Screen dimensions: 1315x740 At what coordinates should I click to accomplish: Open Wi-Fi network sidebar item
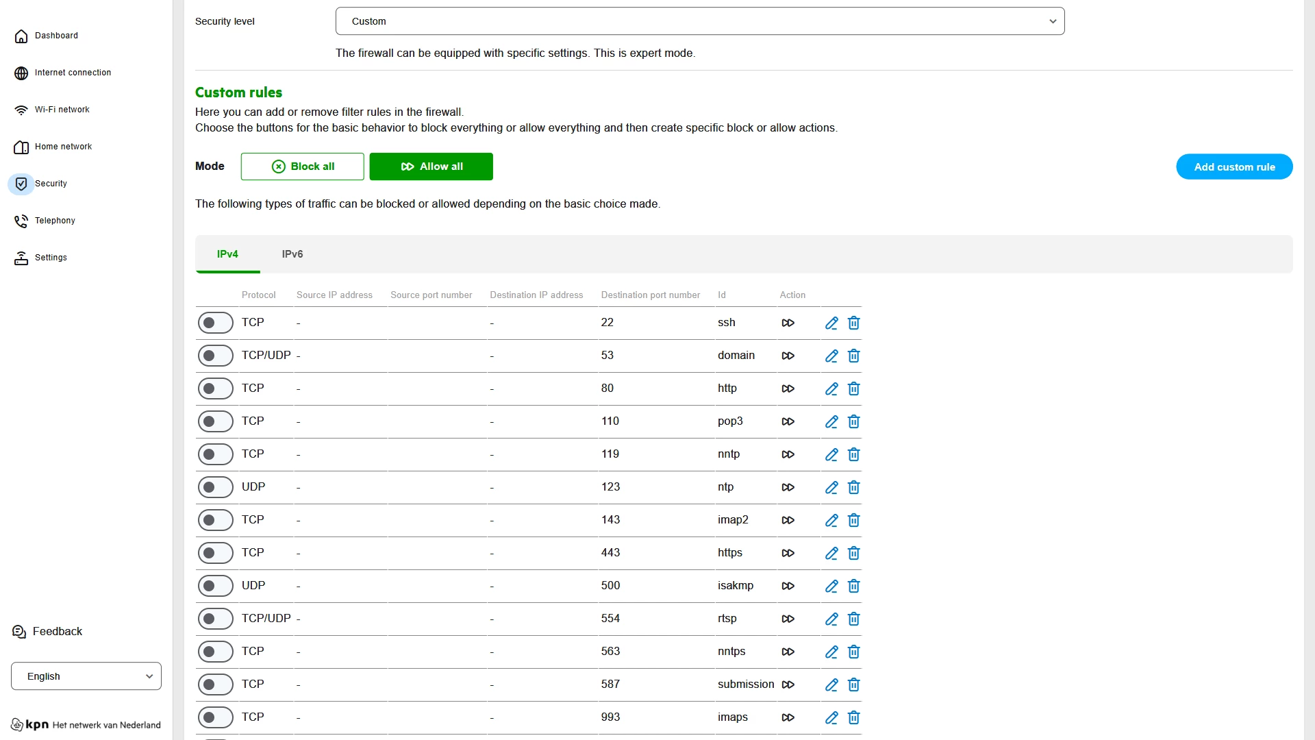(62, 110)
